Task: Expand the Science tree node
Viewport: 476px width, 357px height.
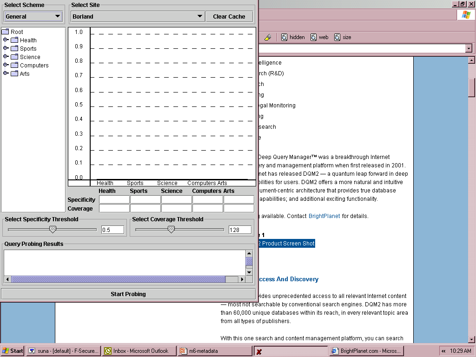Action: [6, 57]
